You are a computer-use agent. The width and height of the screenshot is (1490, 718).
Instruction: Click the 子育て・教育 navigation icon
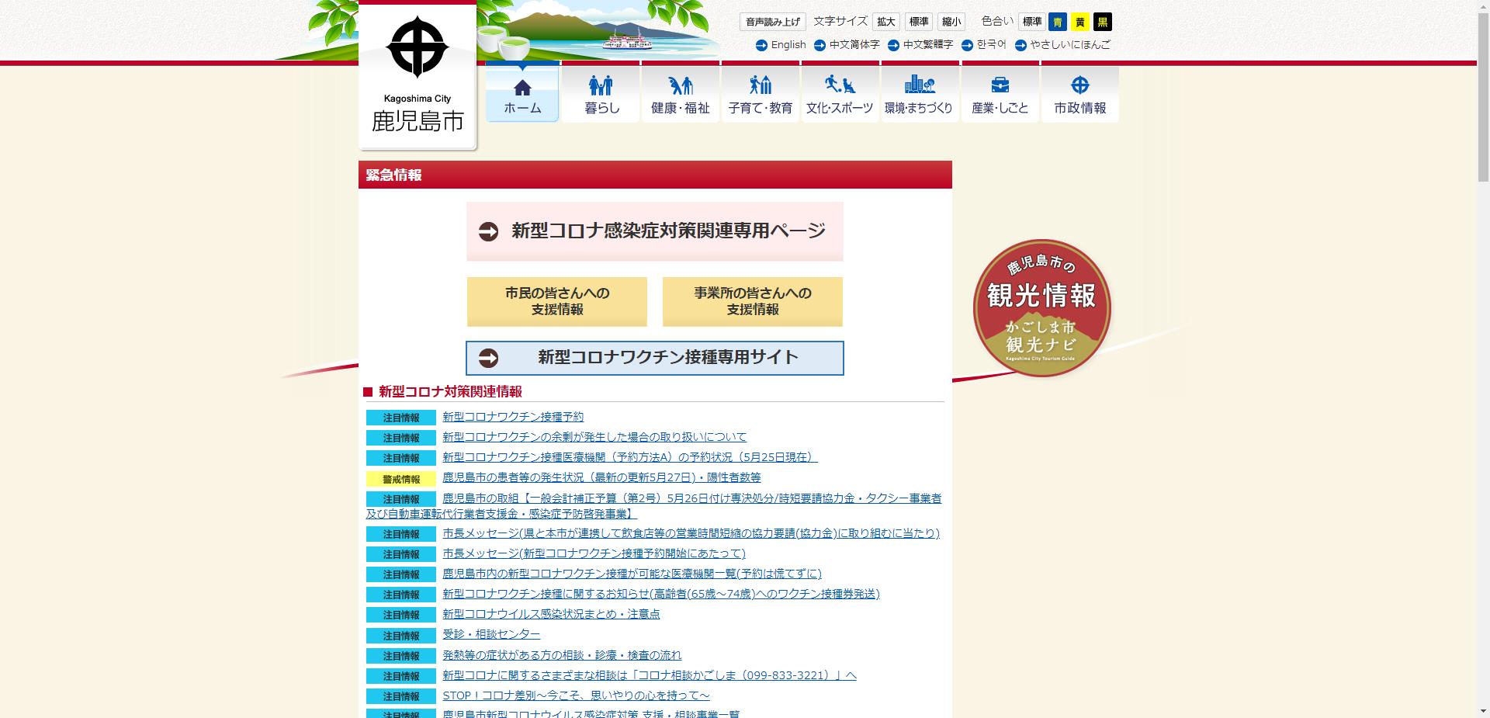(x=761, y=92)
